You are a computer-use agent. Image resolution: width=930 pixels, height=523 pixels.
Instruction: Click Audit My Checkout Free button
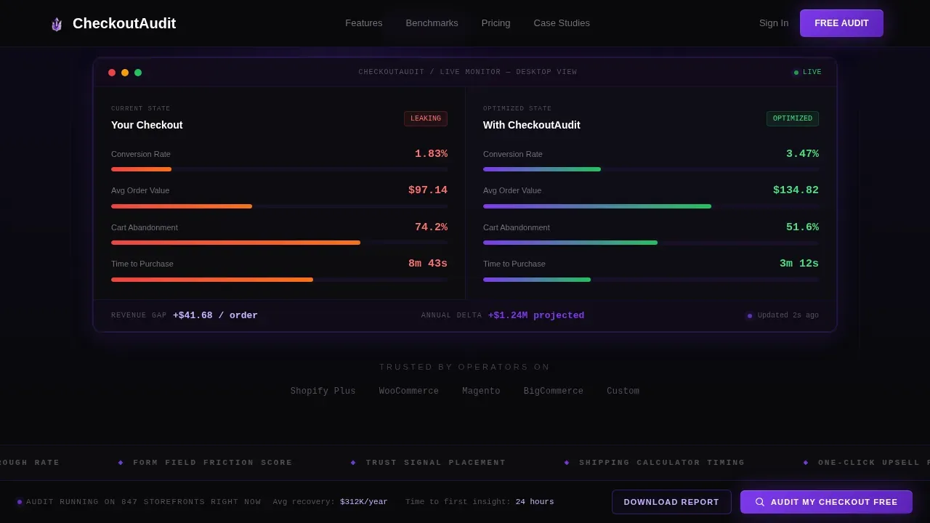pyautogui.click(x=826, y=502)
